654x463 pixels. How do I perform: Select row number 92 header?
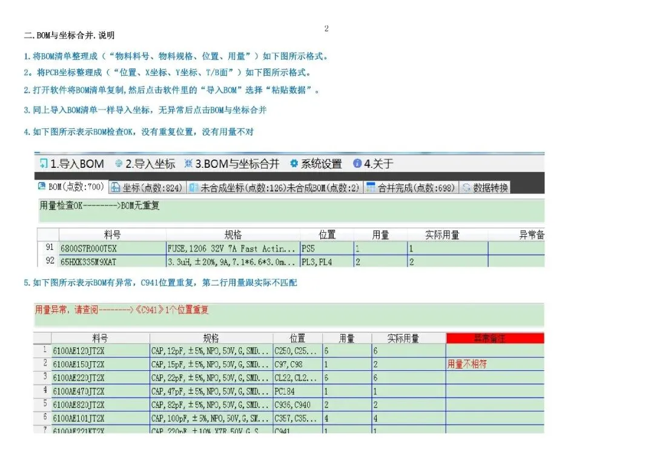[x=48, y=261]
